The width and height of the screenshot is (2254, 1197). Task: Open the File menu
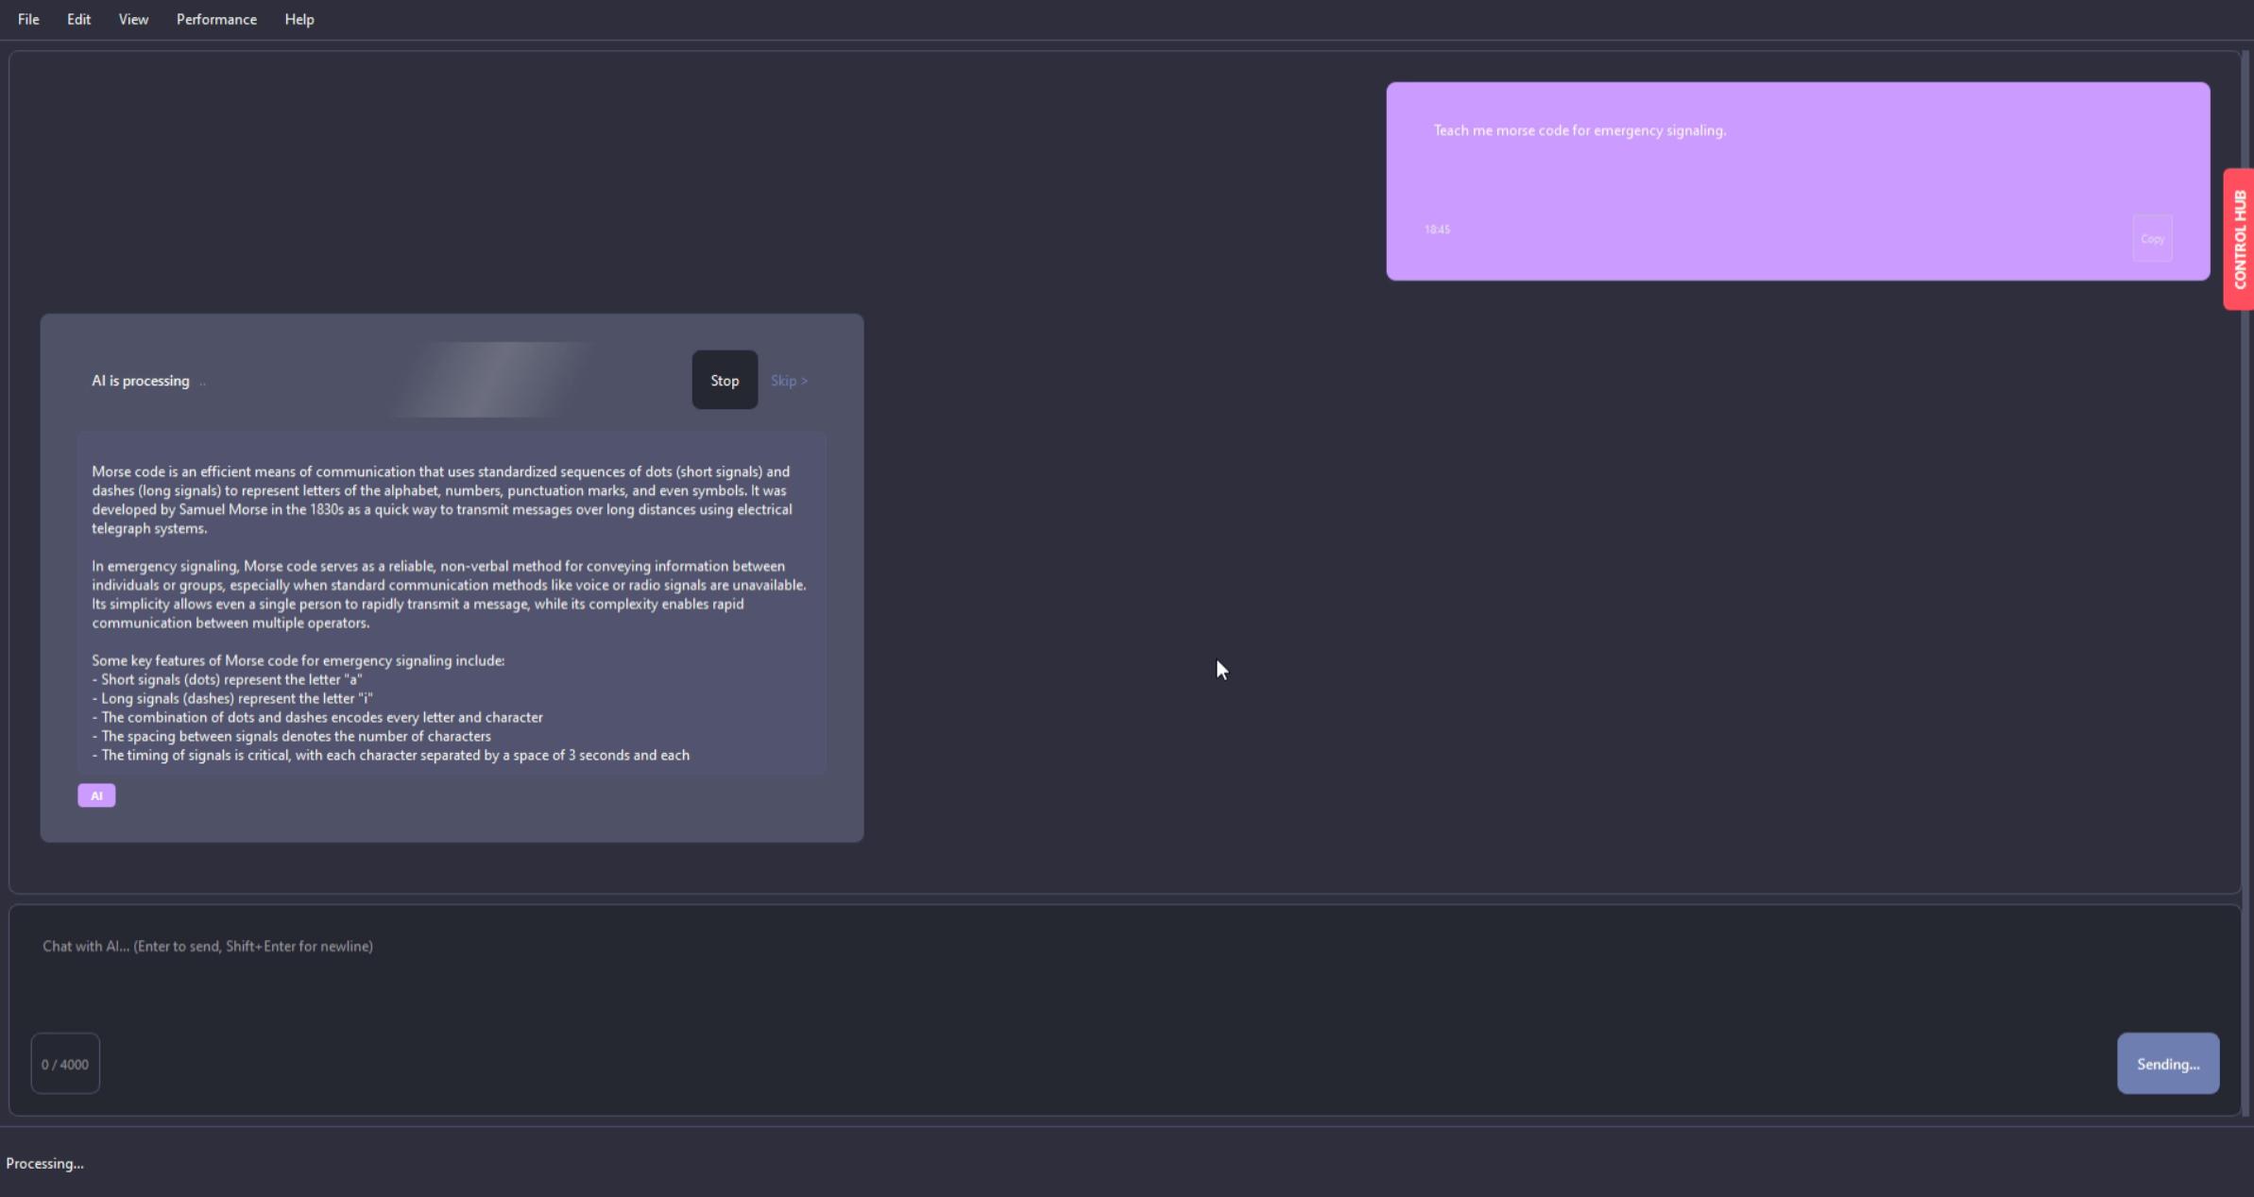click(28, 19)
